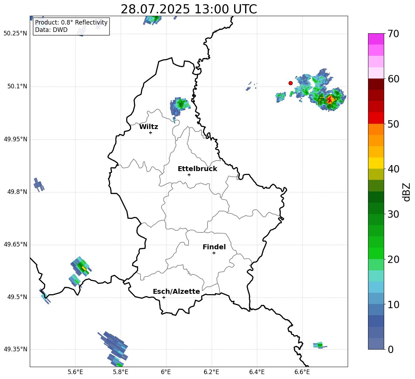Screen dimensions: 415x379
Task: Click the bright red band of the colorbar
Action: point(376,118)
